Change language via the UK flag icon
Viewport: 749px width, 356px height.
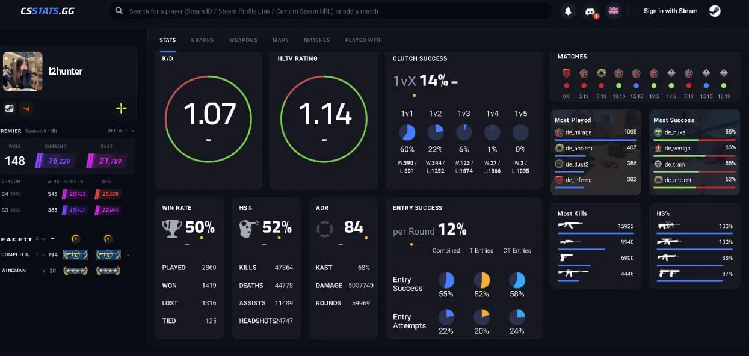click(x=614, y=11)
